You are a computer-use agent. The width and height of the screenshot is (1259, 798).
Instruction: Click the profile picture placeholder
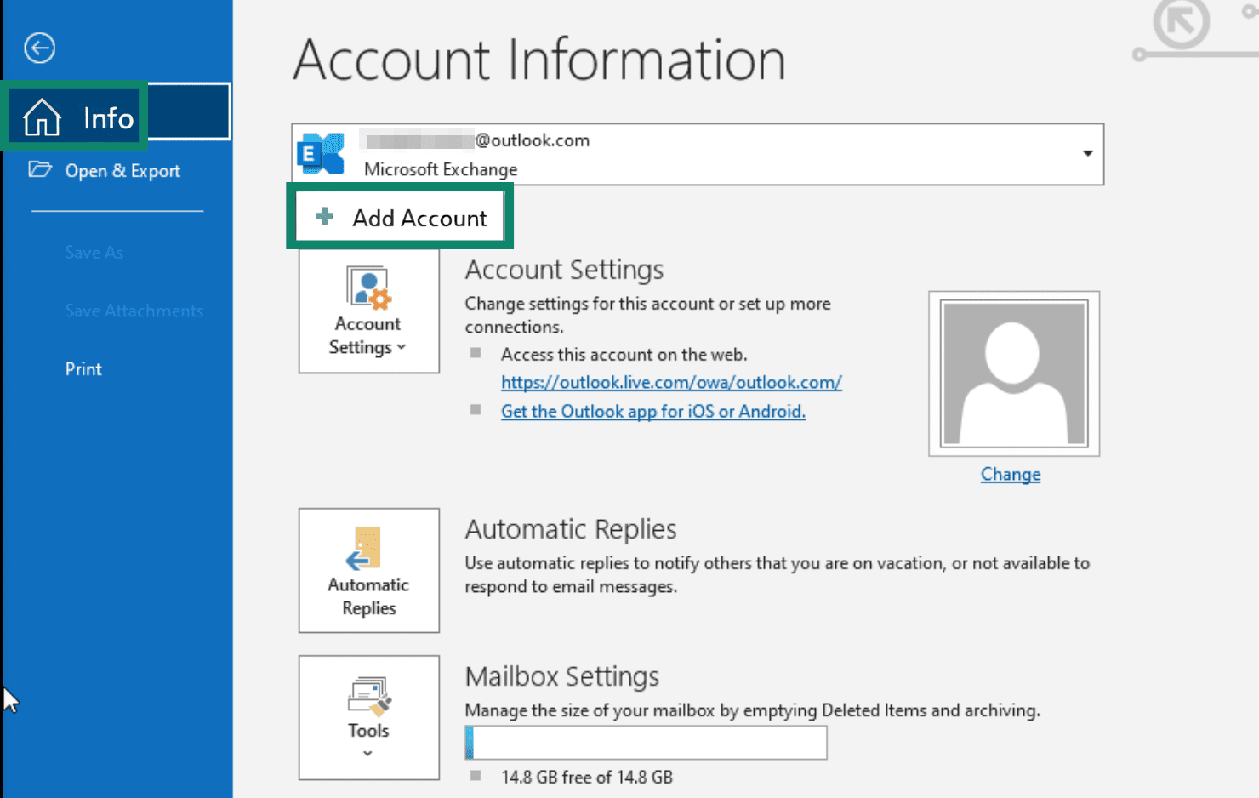[x=1013, y=373]
